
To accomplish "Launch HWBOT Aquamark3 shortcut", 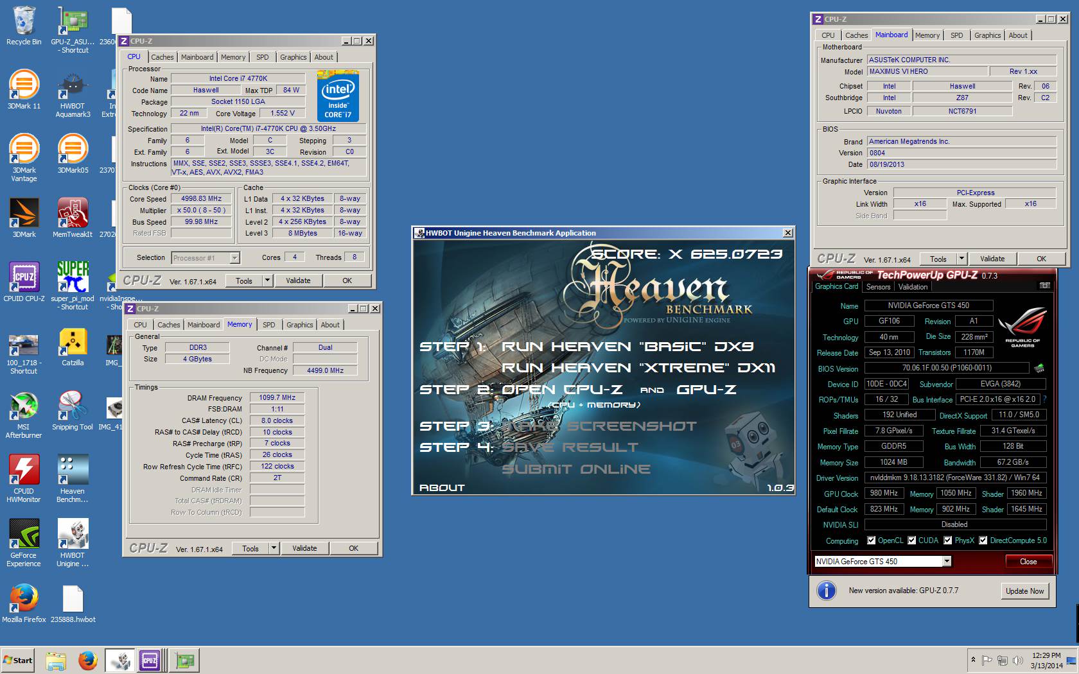I will click(x=73, y=94).
